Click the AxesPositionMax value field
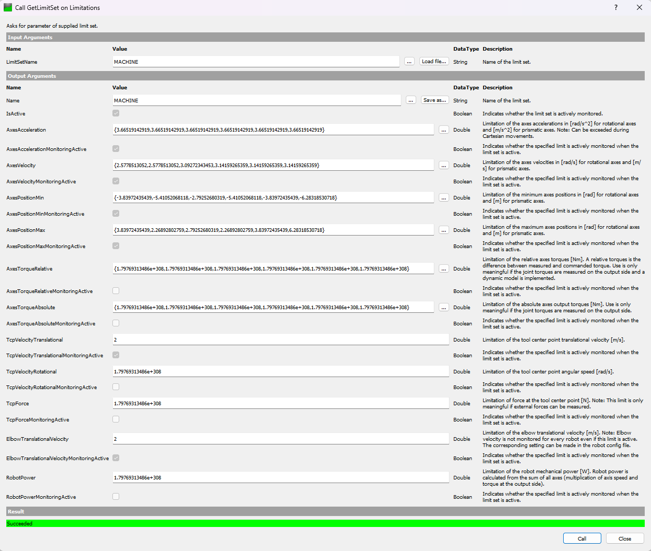The height and width of the screenshot is (551, 651). coord(273,230)
